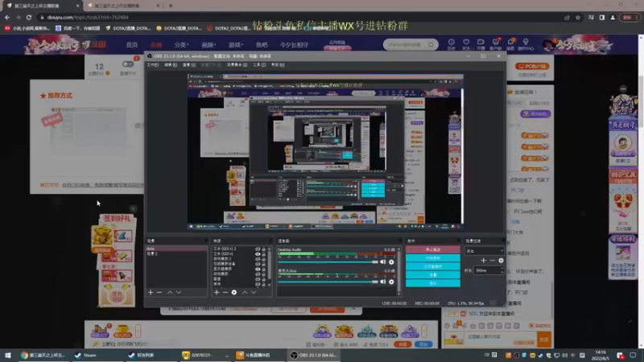The width and height of the screenshot is (644, 362).
Task: Lock the third source row
Action: [x=264, y=259]
